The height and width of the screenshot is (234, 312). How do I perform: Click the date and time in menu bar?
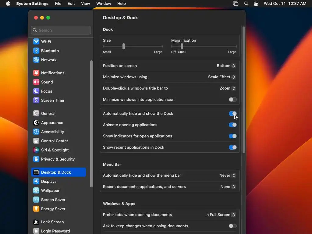coord(285,4)
